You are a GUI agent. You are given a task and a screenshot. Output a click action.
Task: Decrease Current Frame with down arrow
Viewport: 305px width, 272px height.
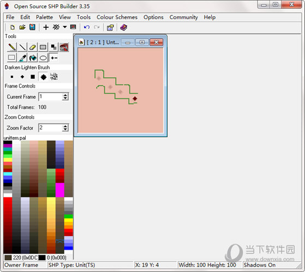pos(65,98)
